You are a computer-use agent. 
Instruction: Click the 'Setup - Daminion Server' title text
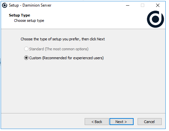30,5
